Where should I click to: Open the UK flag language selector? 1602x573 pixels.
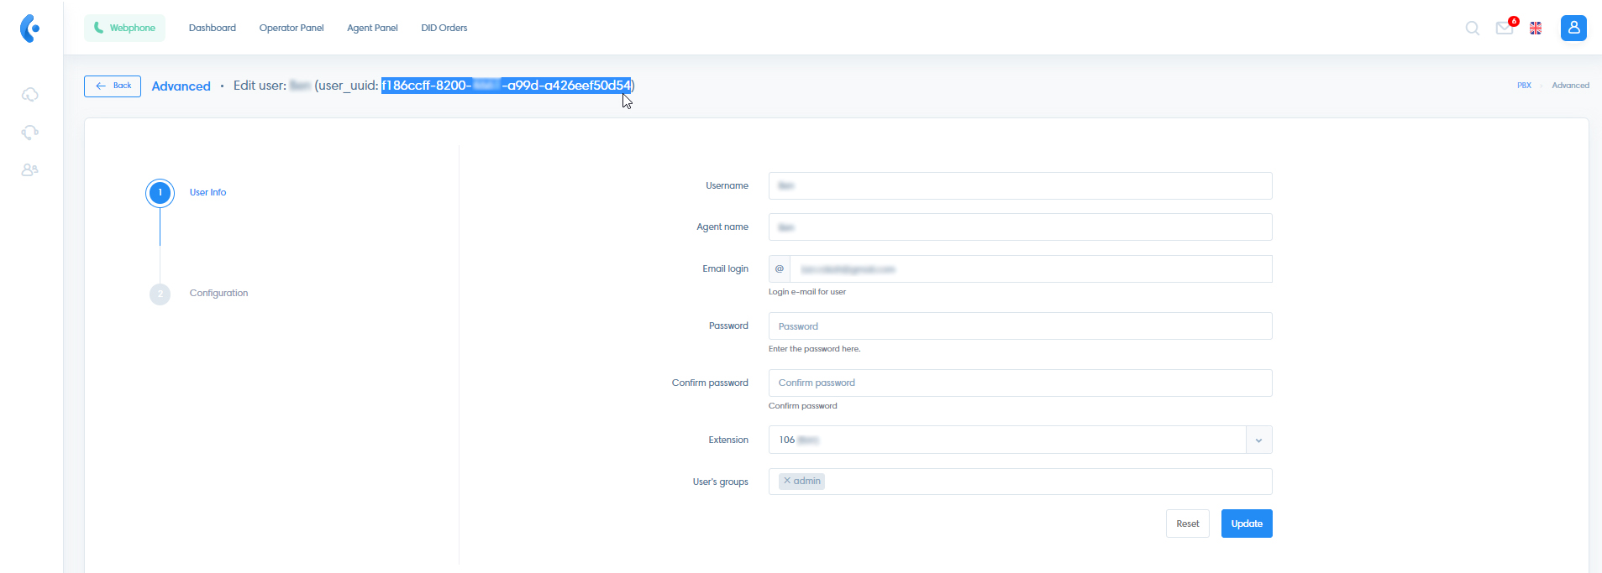pyautogui.click(x=1536, y=29)
